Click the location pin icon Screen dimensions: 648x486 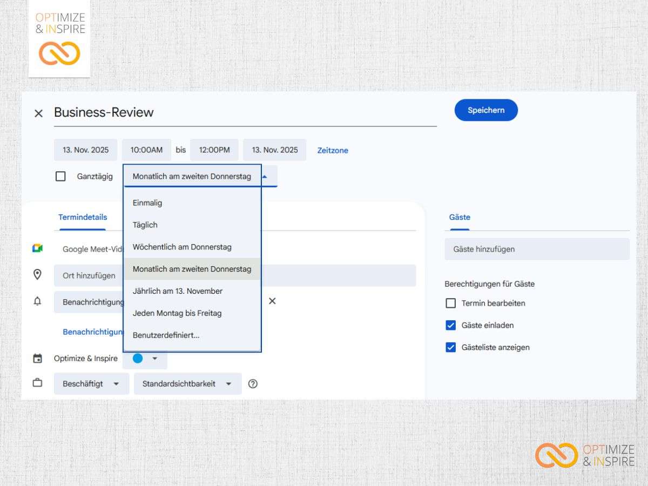tap(37, 275)
